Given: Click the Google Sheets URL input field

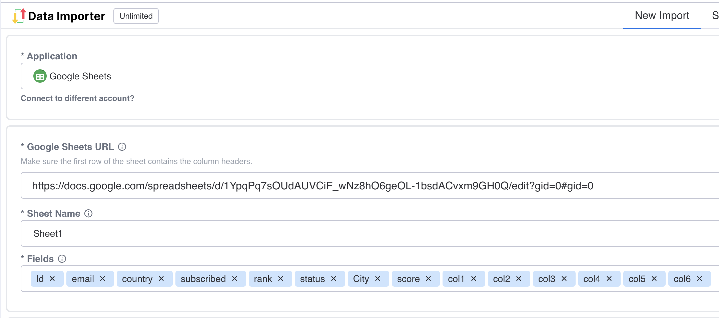Looking at the screenshot, I should coord(370,185).
